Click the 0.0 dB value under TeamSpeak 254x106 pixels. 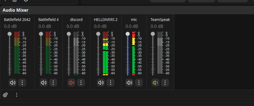[157, 26]
